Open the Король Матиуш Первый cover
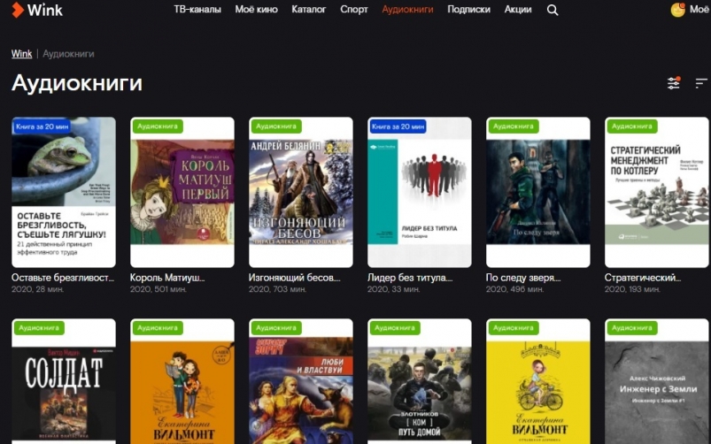Screen dimensions: 711x444 pyautogui.click(x=182, y=192)
